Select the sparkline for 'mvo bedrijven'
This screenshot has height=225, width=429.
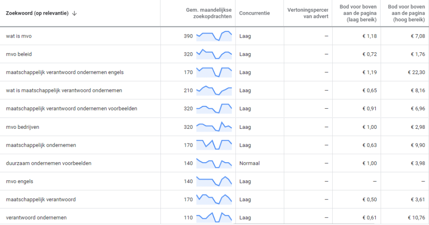214,127
